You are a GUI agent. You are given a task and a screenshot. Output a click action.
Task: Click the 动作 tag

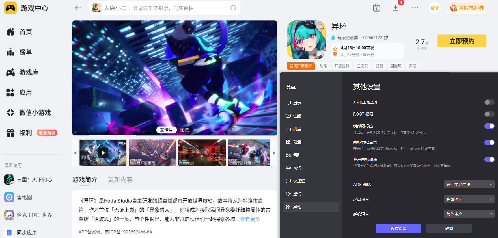pos(323,66)
